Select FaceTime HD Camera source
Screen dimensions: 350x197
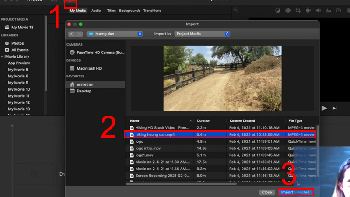pos(97,53)
